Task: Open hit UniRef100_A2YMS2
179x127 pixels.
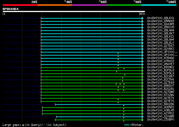Action: click(x=161, y=113)
